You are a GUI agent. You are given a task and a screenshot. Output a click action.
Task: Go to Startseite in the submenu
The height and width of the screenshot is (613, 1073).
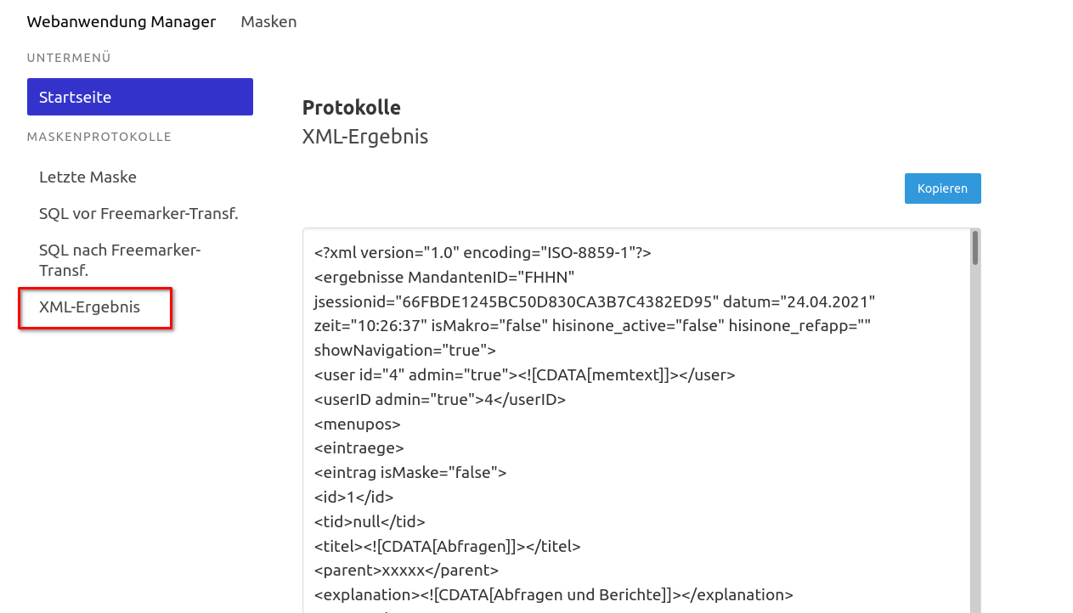140,97
